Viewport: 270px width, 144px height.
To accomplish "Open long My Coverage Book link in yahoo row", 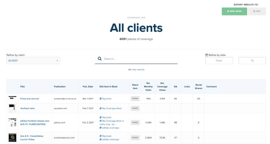I will point(112,122).
